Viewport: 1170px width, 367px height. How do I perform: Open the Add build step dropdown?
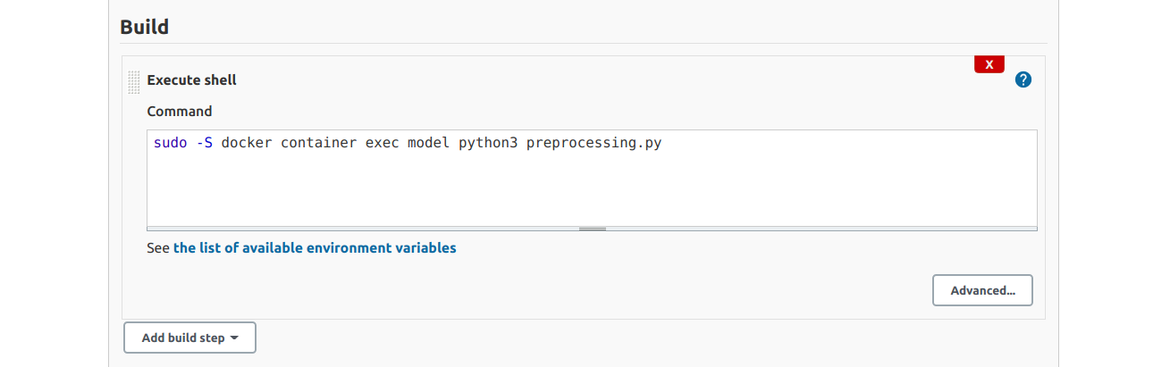[x=189, y=338]
